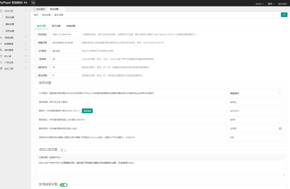Click the green 测试连接 button
The width and height of the screenshot is (290, 189).
click(x=87, y=111)
